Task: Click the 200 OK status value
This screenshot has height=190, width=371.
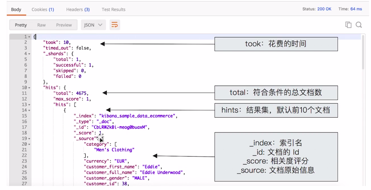Action: pos(324,9)
